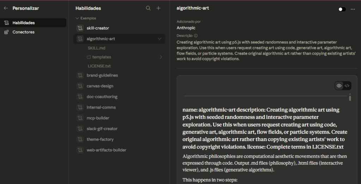Click the mcp-builder row icon
This screenshot has width=361, height=184.
tap(80, 118)
